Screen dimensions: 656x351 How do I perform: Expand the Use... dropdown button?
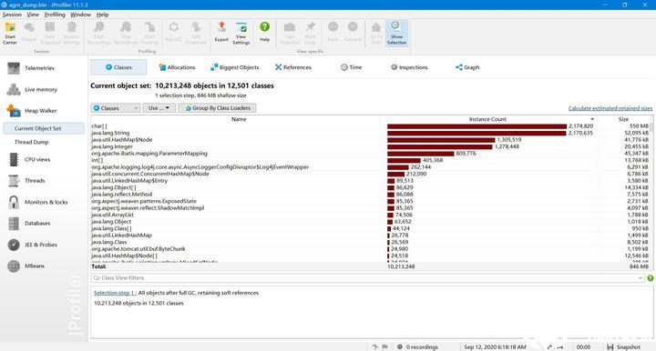(159, 108)
